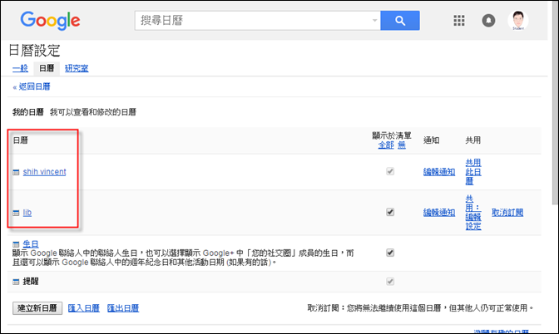Switch to the 一般 tab
This screenshot has height=334, width=559.
click(x=20, y=68)
